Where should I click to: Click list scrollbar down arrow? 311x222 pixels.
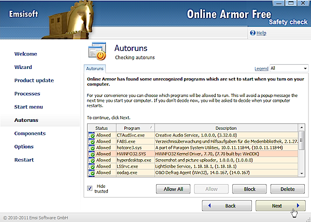click(302, 173)
